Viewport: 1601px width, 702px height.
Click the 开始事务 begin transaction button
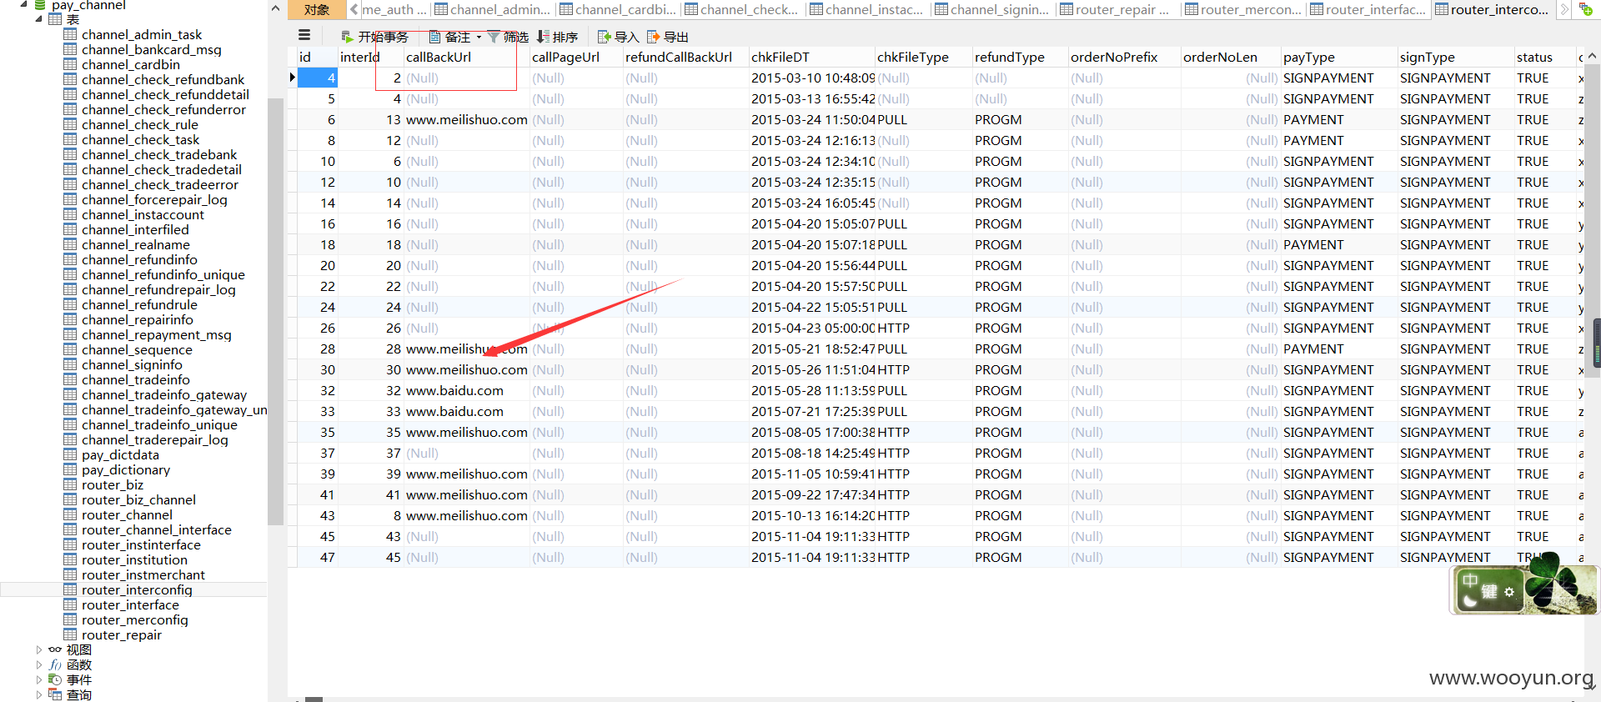tap(374, 37)
